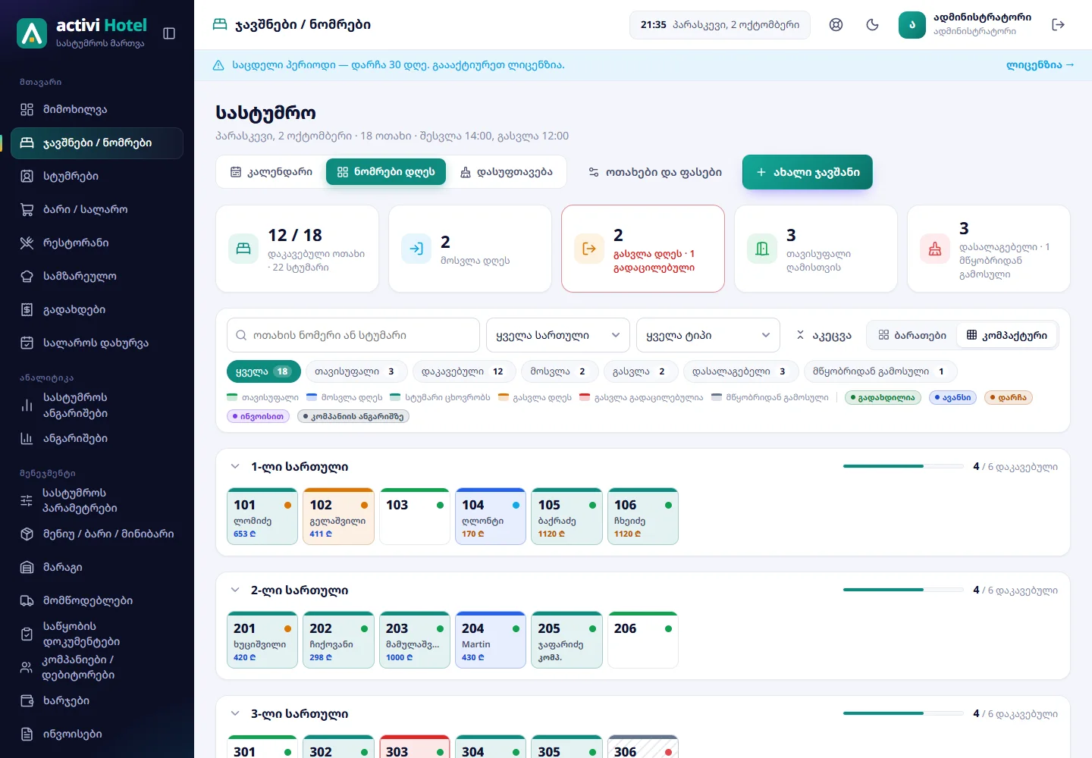Go to სტუმრები (guests) in sidebar

(97, 176)
